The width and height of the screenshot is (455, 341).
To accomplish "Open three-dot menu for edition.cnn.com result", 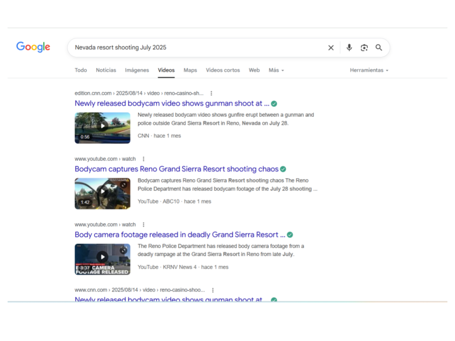I will click(211, 93).
